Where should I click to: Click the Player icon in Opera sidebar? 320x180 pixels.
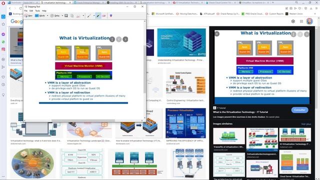point(3,59)
